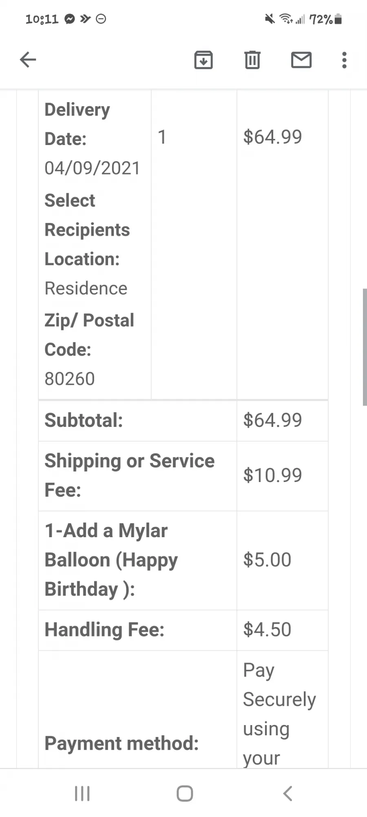Screen dimensions: 367x817
Task: Tap the Shipping or Service Fee row
Action: [183, 476]
